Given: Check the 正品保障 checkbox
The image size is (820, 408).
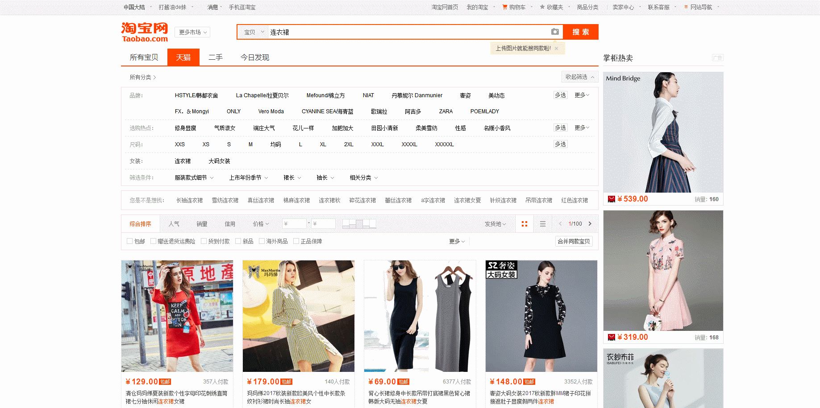Looking at the screenshot, I should tap(296, 241).
